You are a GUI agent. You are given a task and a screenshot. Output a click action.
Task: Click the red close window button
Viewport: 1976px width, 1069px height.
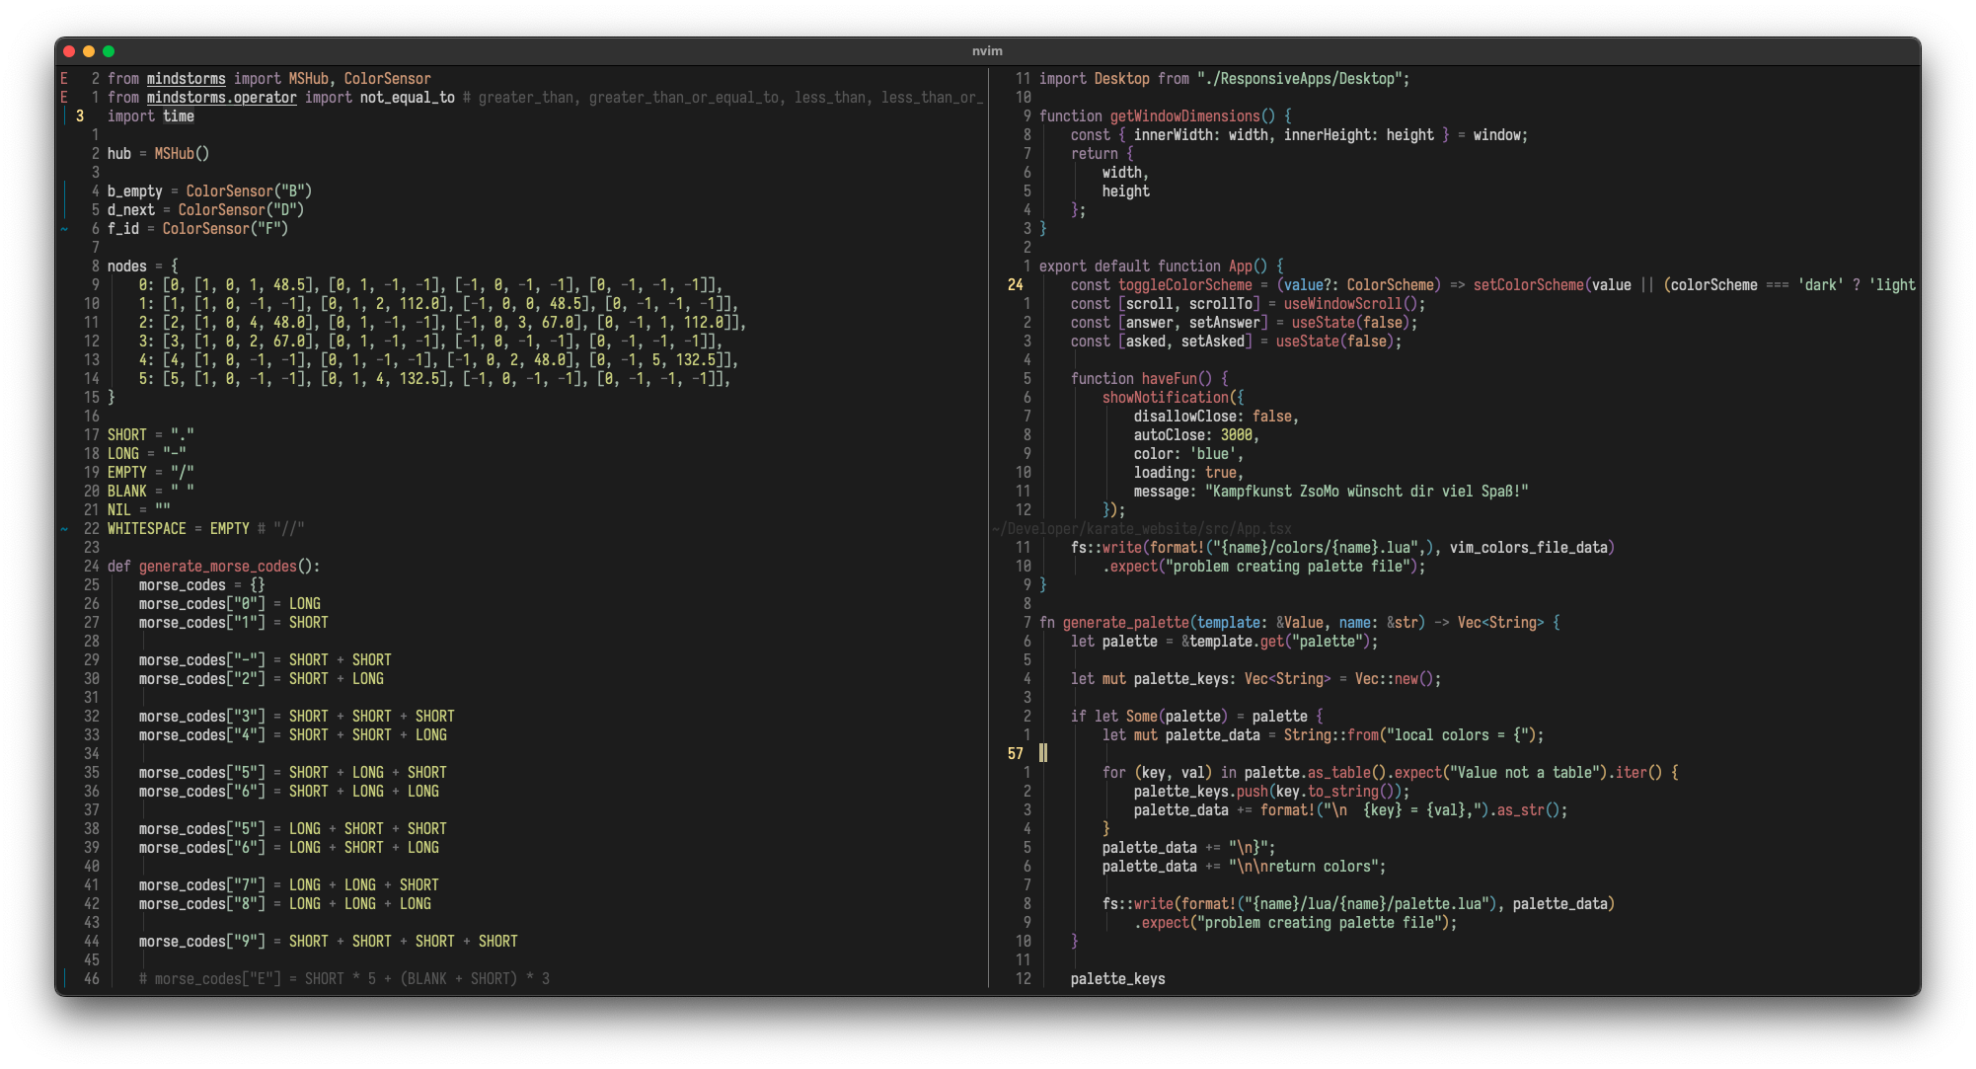(x=69, y=51)
